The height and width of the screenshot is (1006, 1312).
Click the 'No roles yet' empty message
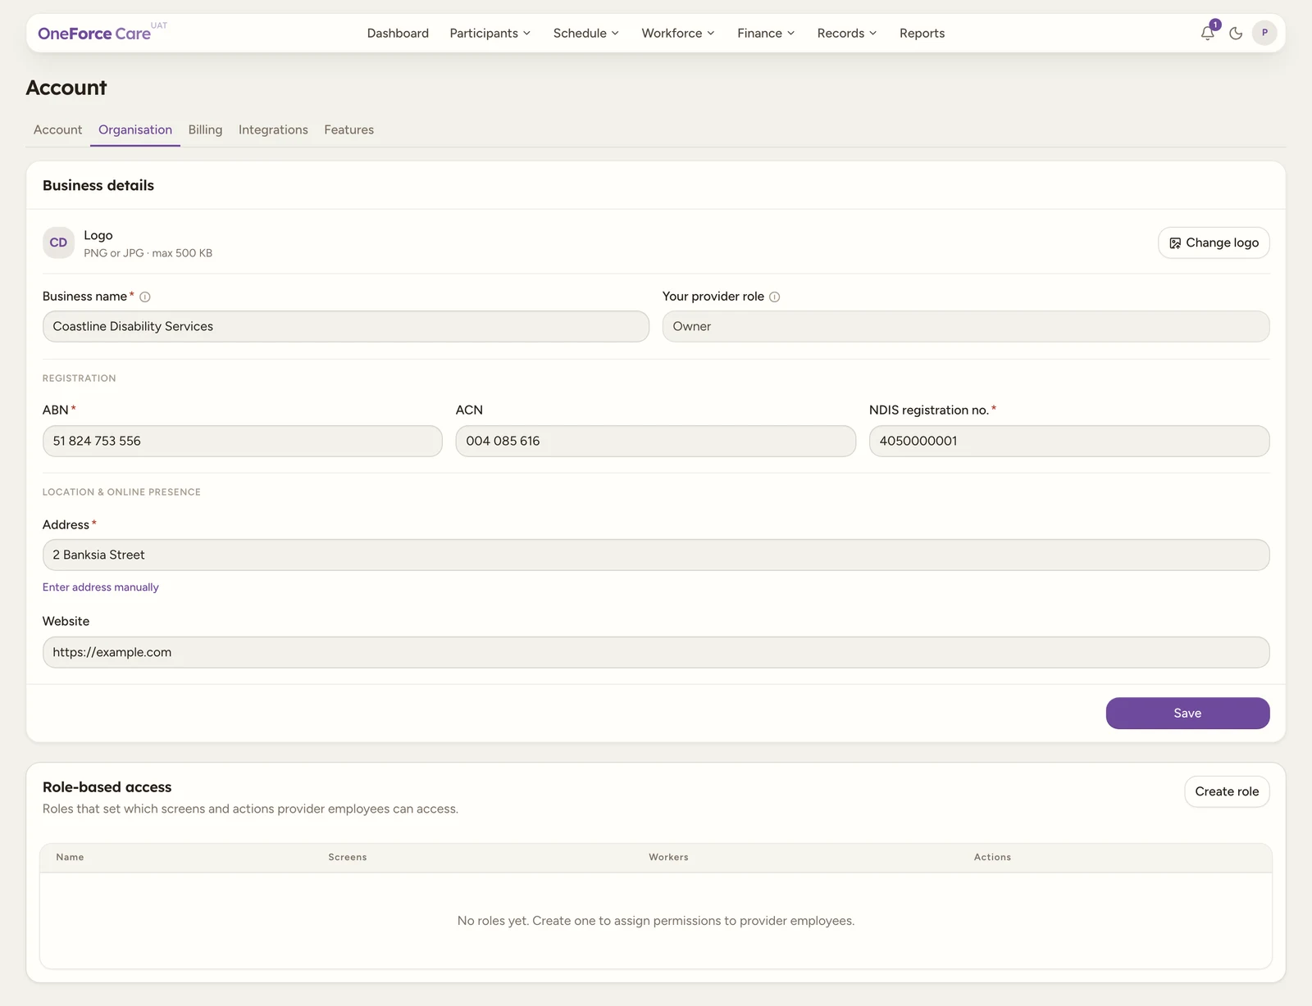click(x=656, y=921)
